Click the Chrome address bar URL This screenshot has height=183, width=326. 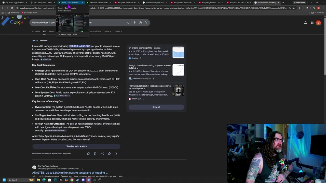click(x=153, y=8)
